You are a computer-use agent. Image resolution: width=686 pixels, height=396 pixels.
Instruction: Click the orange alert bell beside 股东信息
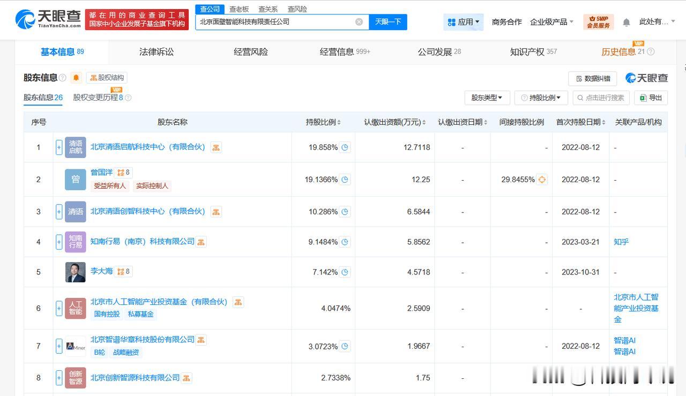76,78
